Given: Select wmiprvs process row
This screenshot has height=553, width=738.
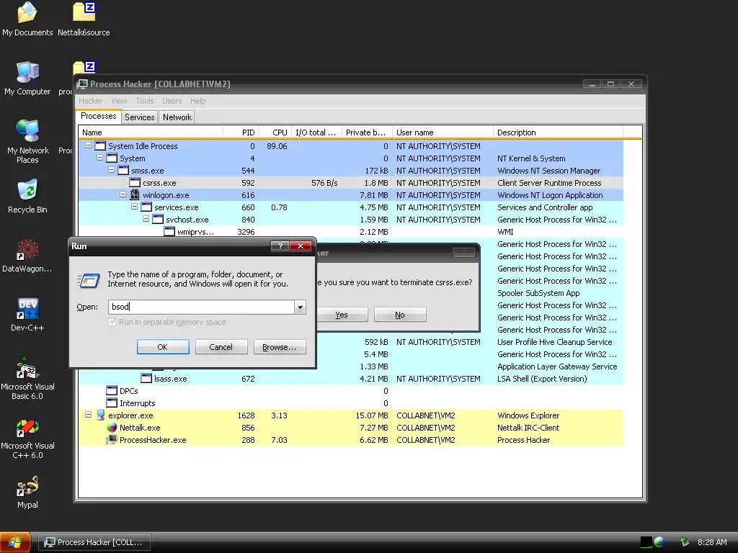Looking at the screenshot, I should [351, 231].
